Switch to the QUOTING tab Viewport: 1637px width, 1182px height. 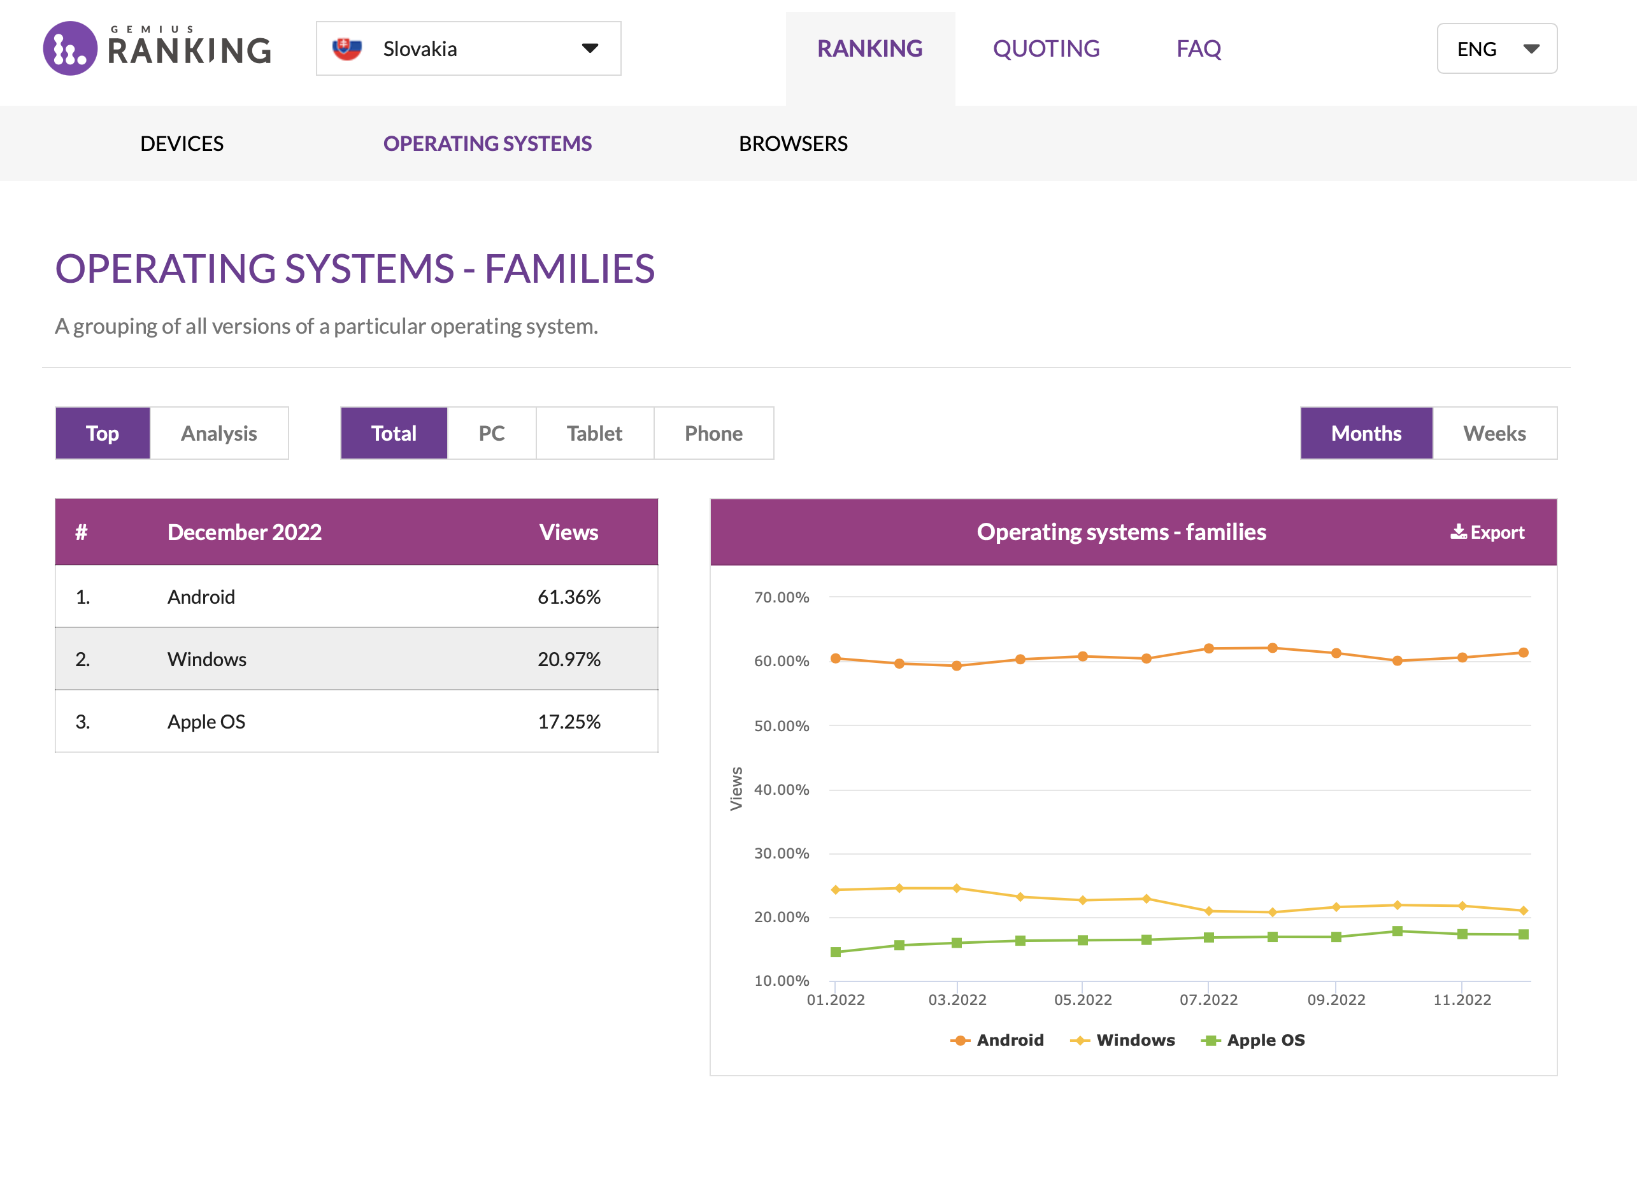click(1047, 48)
